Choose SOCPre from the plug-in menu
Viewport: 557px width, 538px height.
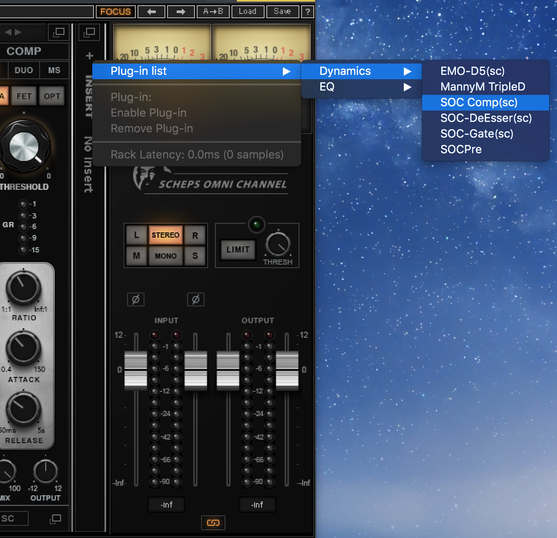pyautogui.click(x=486, y=149)
